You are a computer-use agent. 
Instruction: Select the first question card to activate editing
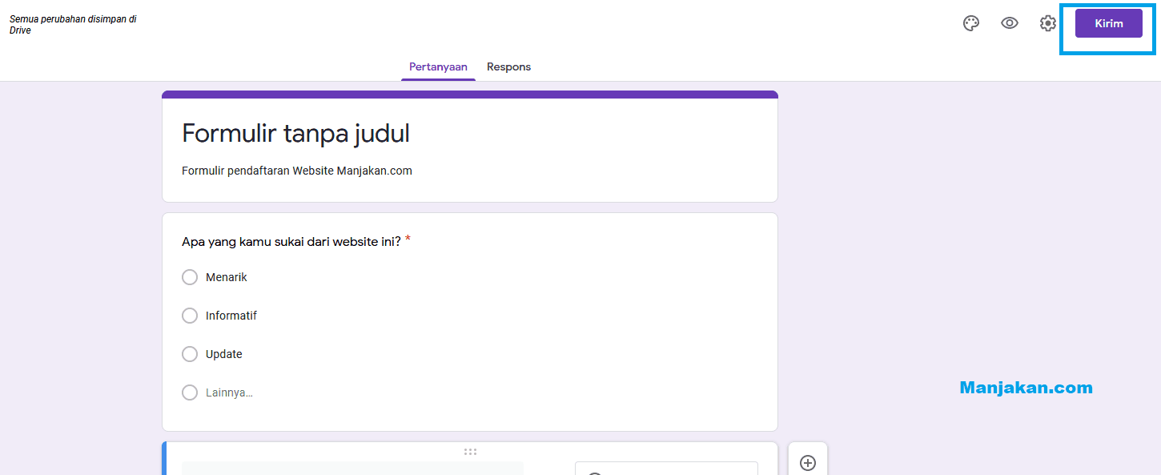469,320
